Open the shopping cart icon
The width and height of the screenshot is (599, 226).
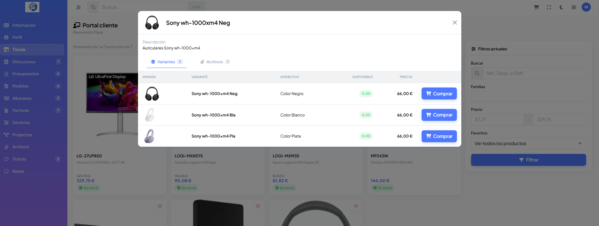[x=536, y=7]
